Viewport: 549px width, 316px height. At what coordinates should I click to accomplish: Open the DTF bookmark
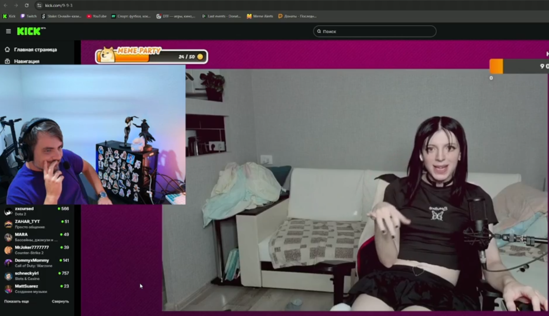[176, 16]
